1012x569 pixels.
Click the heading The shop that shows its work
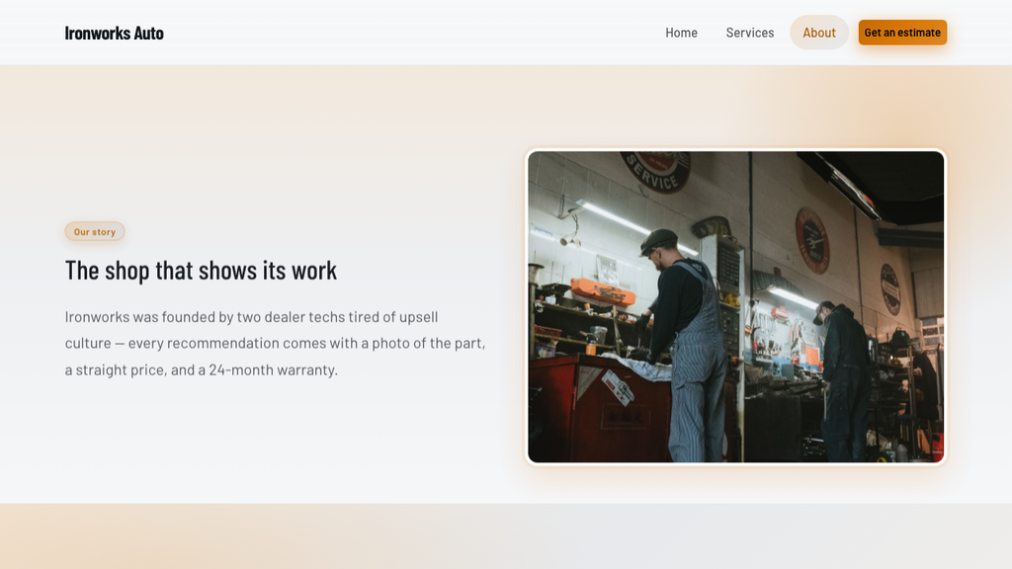click(x=201, y=271)
